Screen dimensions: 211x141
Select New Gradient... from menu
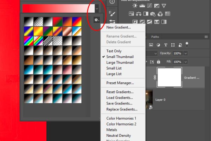(119, 27)
